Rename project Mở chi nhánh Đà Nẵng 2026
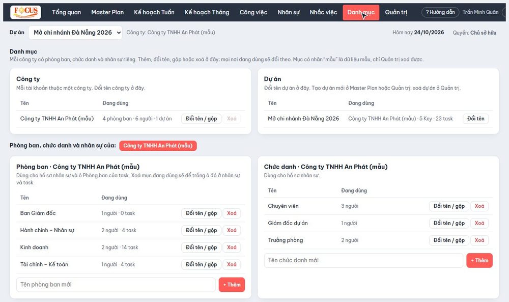Image resolution: width=509 pixels, height=302 pixels. click(475, 119)
